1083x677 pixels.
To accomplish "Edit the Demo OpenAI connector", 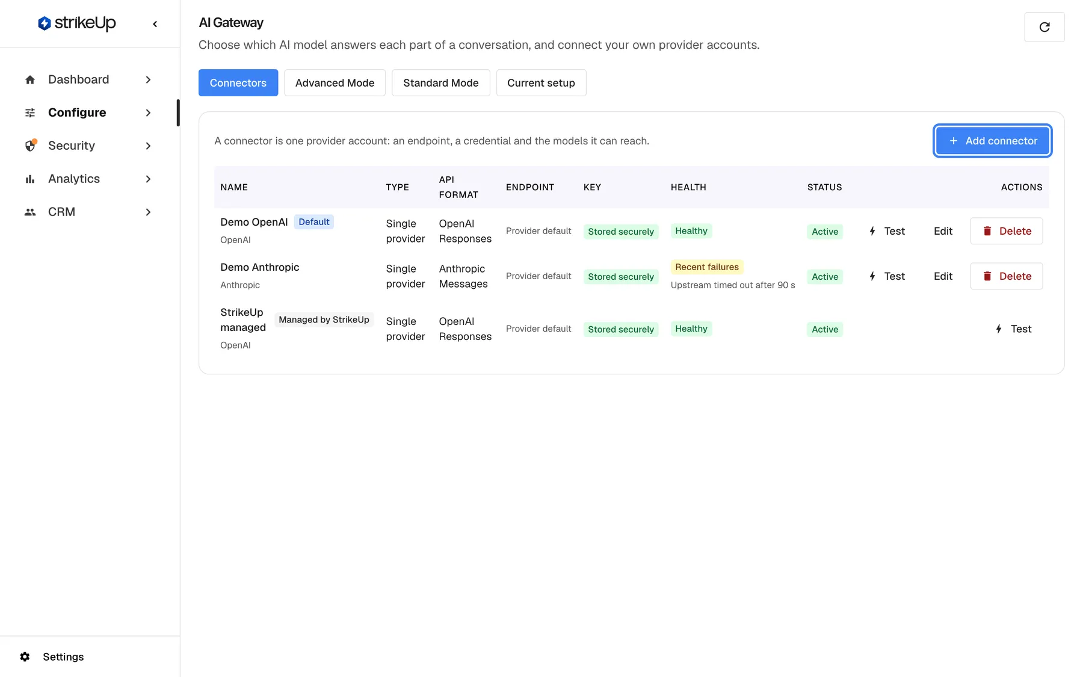I will click(x=943, y=231).
